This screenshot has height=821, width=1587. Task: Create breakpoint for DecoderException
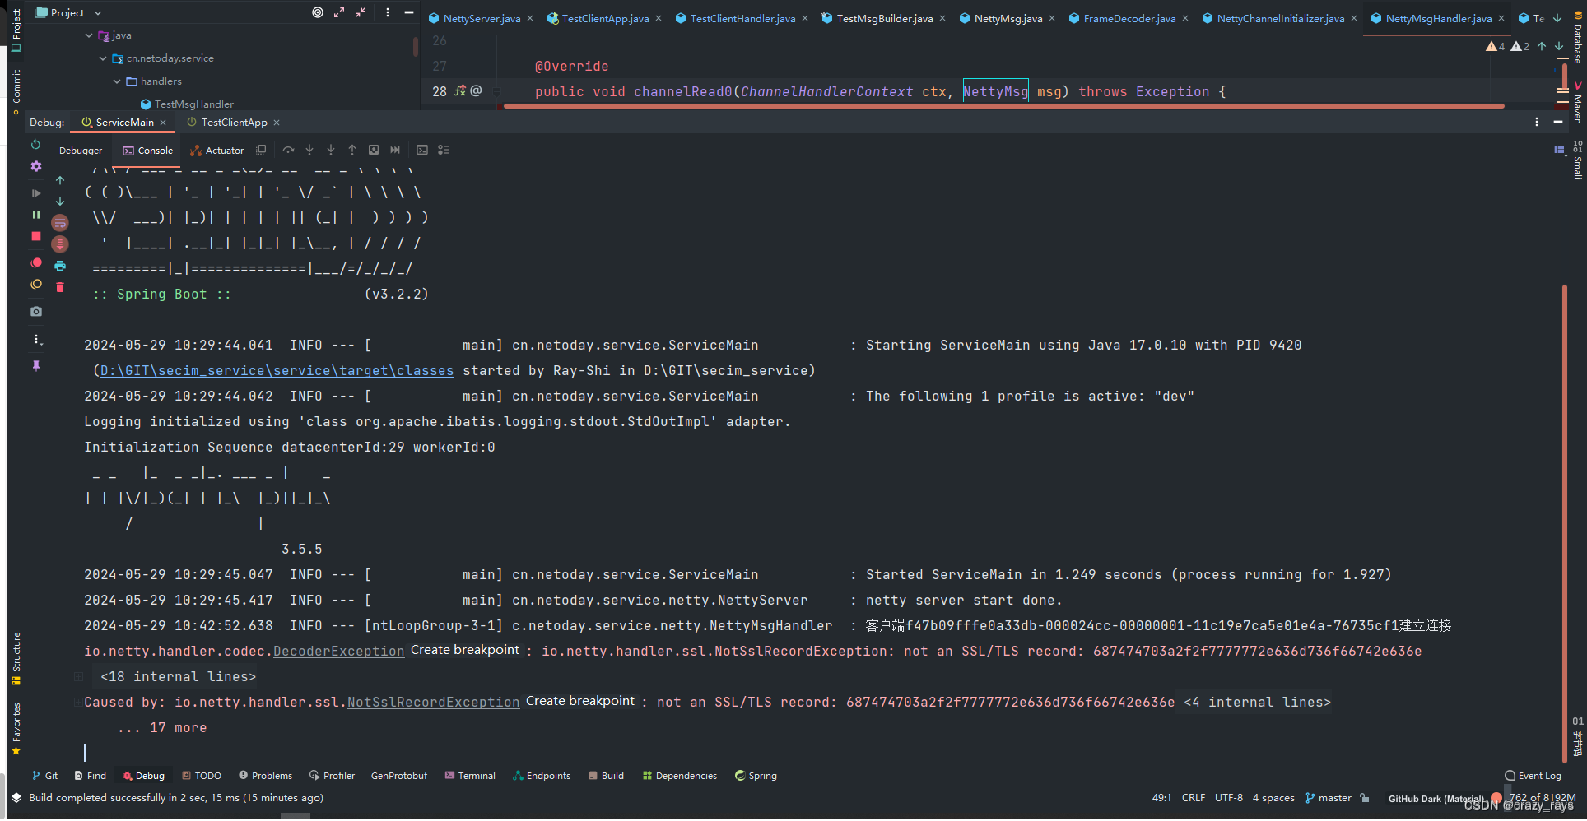point(465,650)
